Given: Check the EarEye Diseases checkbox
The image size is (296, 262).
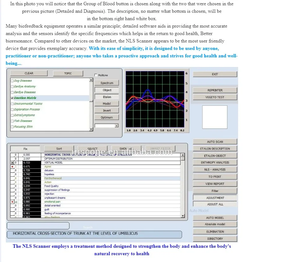Looking at the screenshot, I should coord(12,92).
